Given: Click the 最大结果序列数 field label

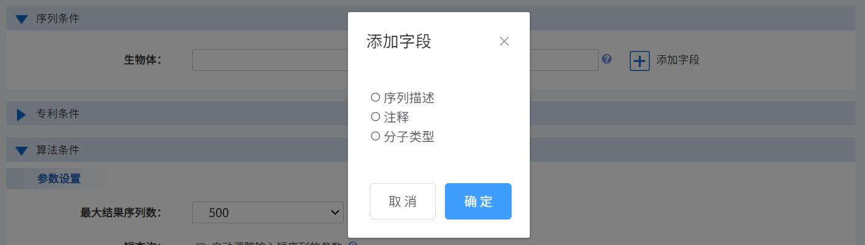Looking at the screenshot, I should tap(124, 213).
